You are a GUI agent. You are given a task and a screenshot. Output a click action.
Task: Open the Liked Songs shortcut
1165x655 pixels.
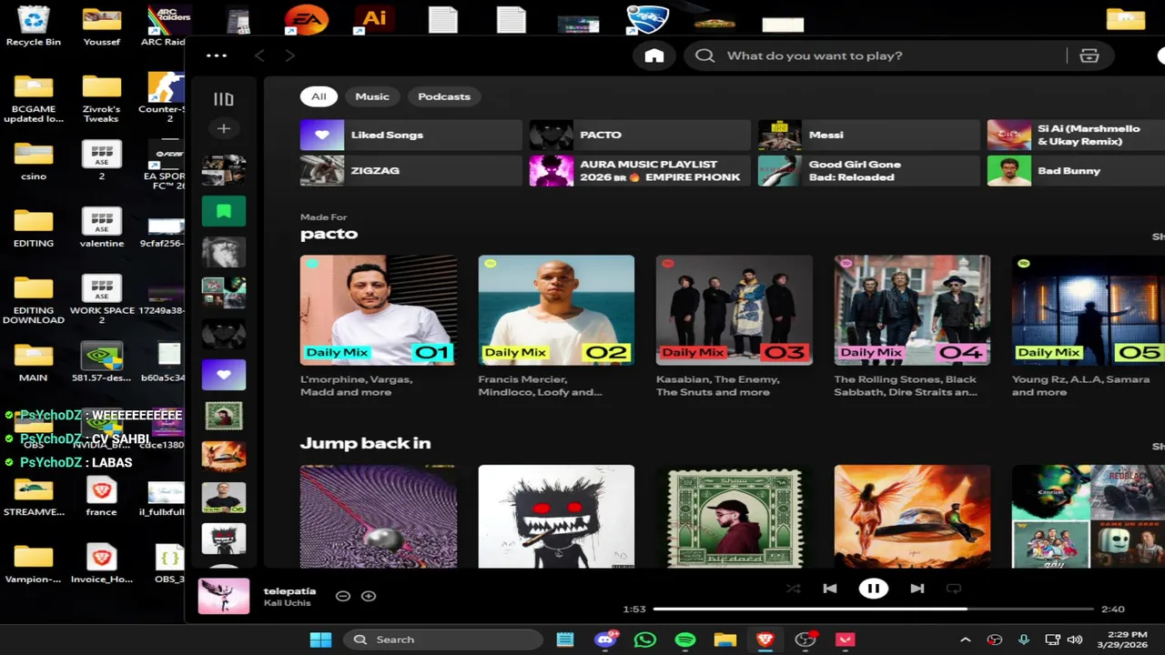coord(410,135)
